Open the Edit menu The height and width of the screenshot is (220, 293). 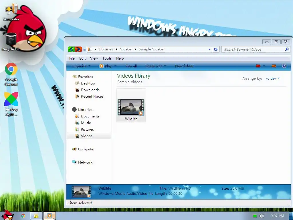click(x=82, y=58)
